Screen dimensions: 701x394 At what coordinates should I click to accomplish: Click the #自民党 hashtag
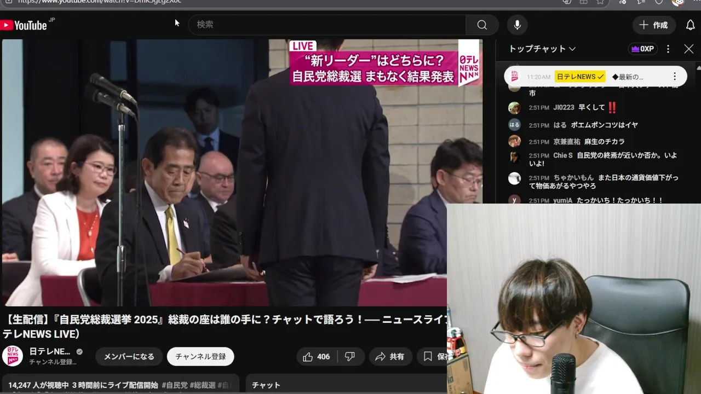point(175,385)
